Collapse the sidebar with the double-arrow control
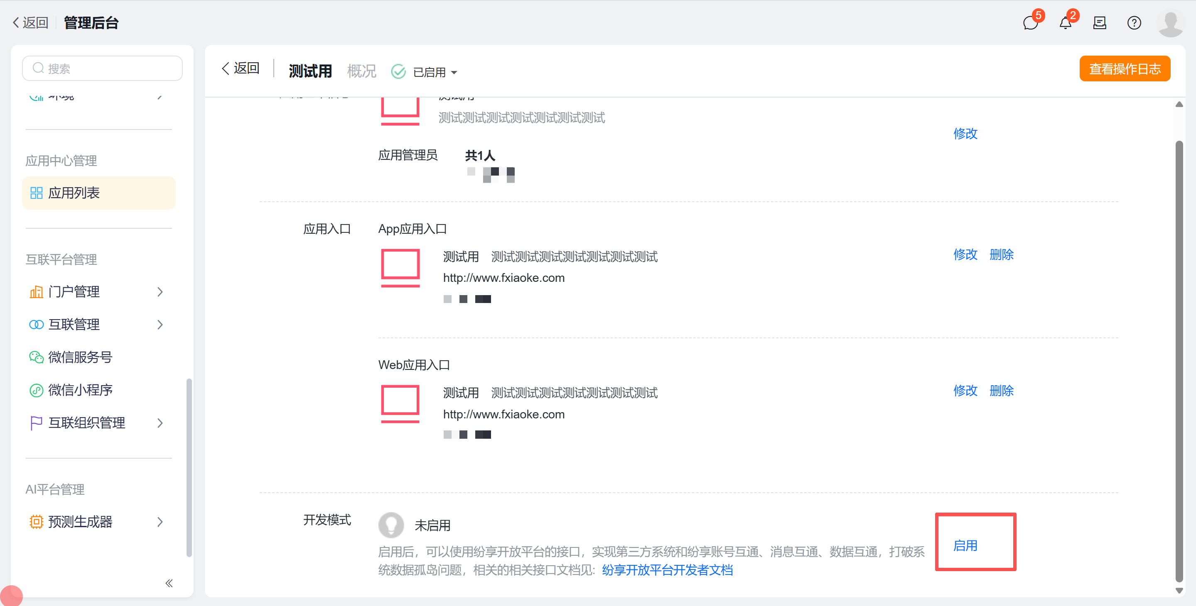1196x606 pixels. 169,583
